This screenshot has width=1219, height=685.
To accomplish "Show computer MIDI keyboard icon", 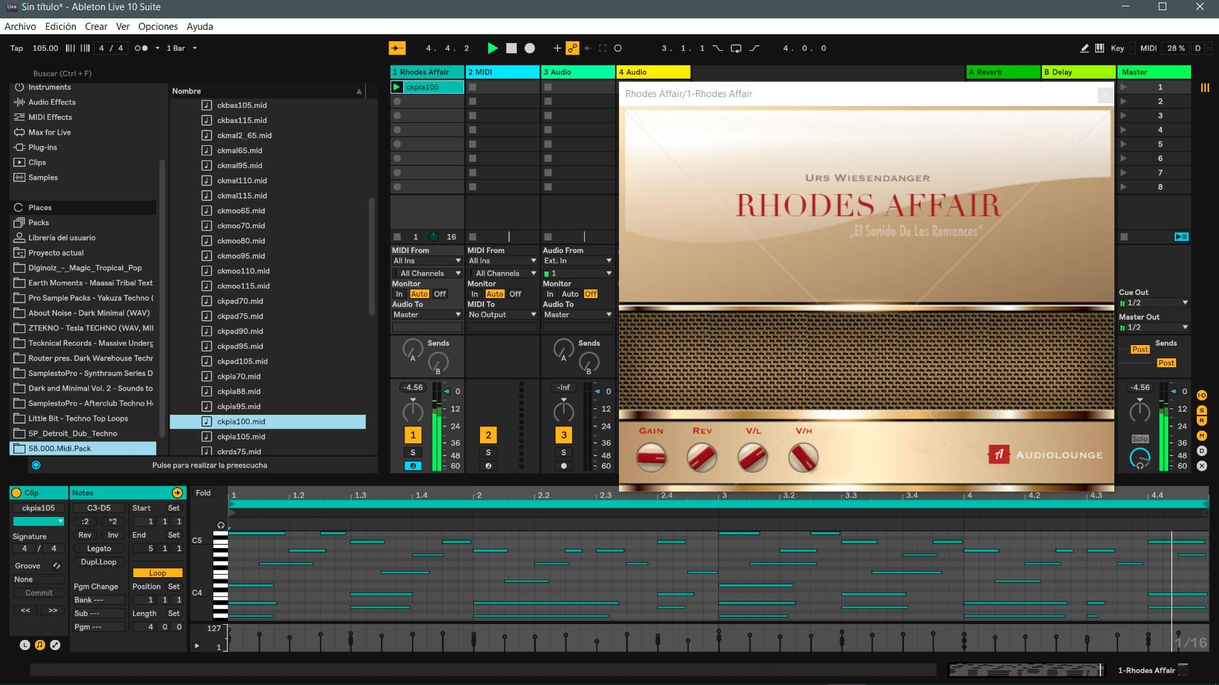I will click(x=1100, y=48).
